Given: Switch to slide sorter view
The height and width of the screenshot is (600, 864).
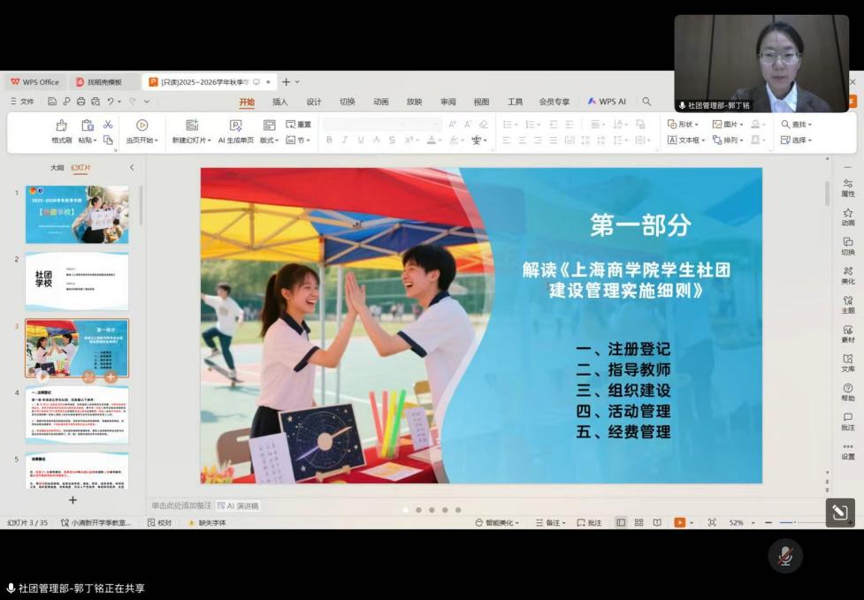Looking at the screenshot, I should (638, 523).
